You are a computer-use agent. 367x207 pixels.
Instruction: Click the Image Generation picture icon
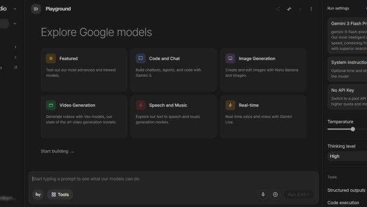230,58
